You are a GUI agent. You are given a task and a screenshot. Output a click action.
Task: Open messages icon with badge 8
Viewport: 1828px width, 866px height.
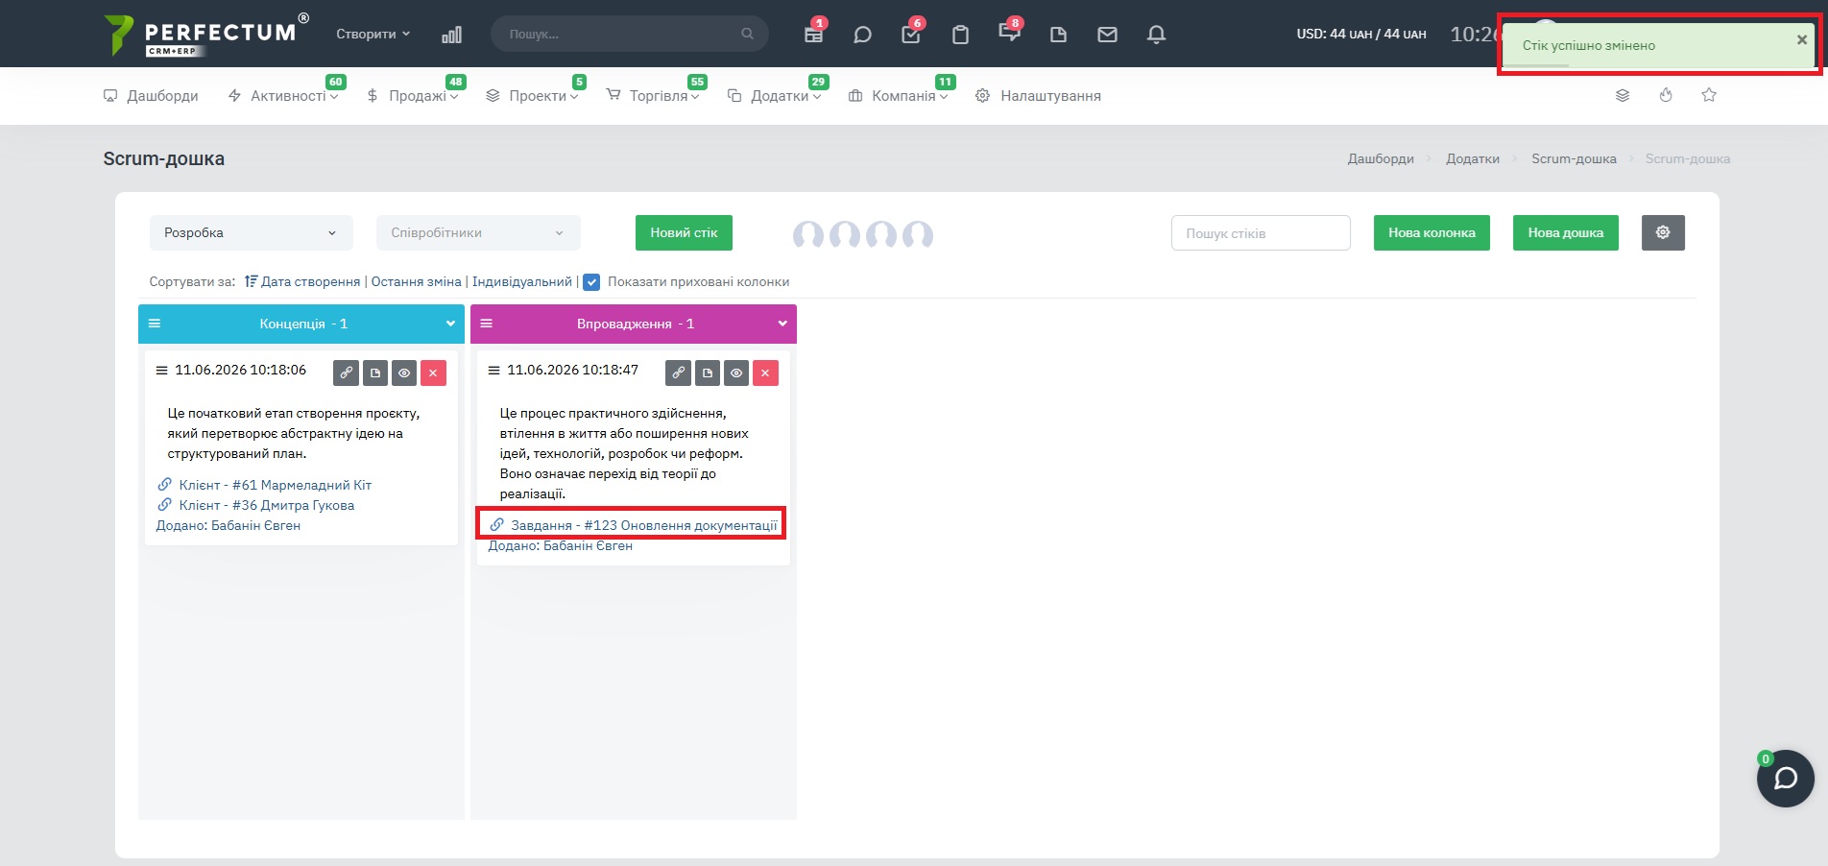1009,33
